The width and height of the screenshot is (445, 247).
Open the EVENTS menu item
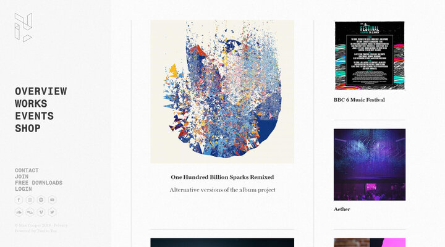(x=35, y=116)
